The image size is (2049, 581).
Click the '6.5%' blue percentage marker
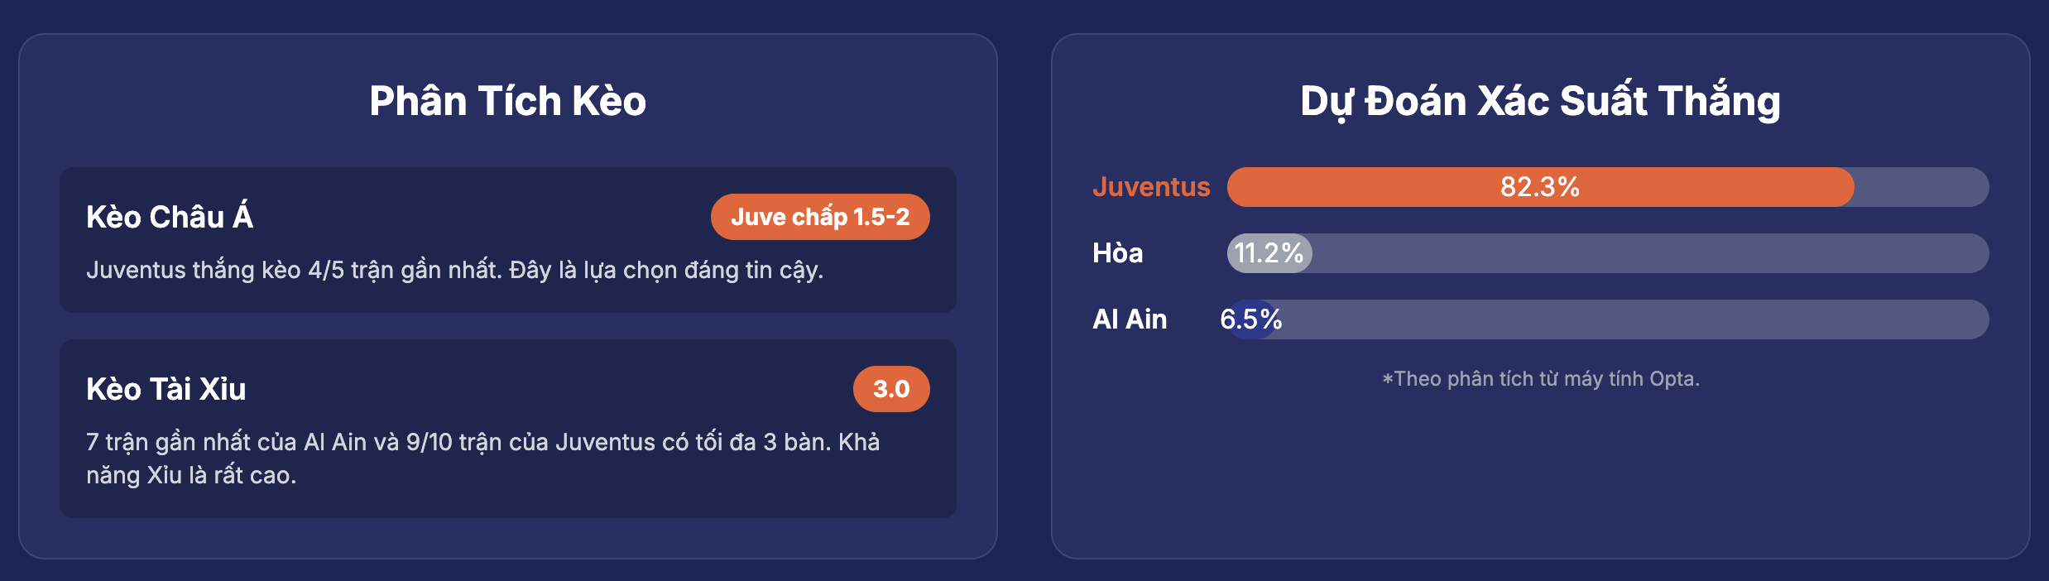click(1251, 319)
